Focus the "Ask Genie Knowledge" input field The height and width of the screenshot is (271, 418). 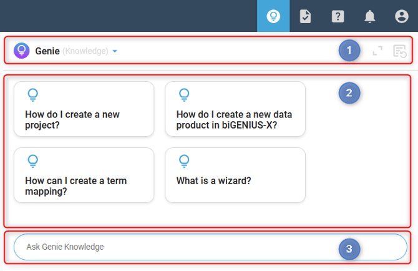pos(175,247)
